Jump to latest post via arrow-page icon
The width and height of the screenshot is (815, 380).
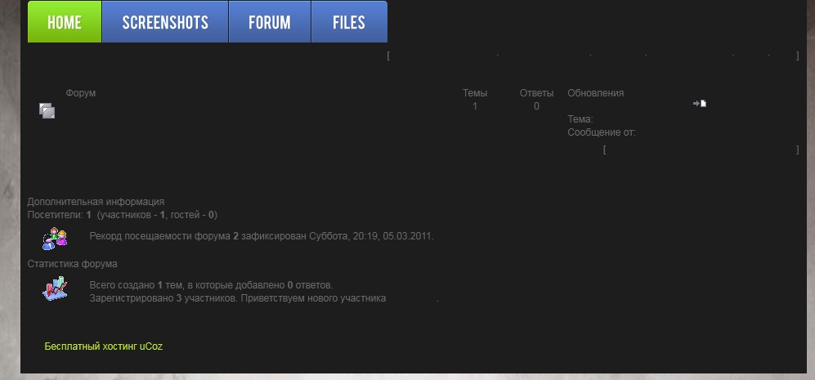[x=700, y=104]
